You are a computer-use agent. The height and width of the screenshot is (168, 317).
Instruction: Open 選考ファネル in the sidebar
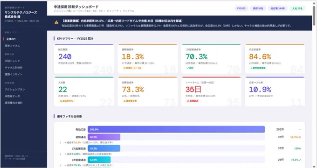point(12,46)
